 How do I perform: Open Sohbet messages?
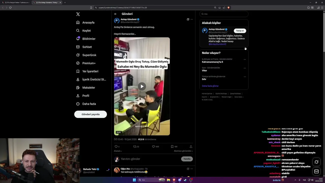[84, 47]
